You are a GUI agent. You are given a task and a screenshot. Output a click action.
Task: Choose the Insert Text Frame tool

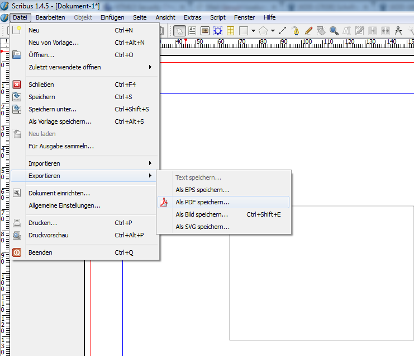192,31
